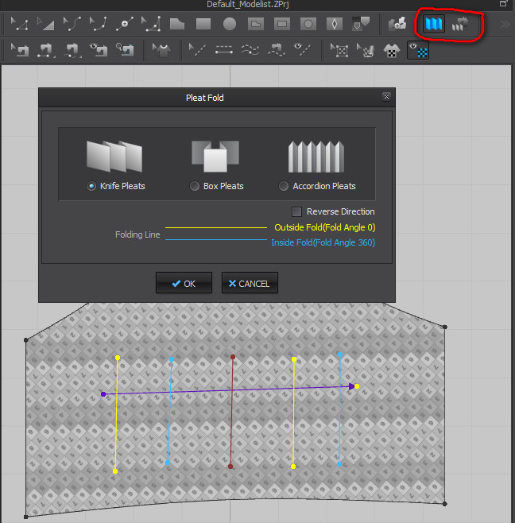Click the Internal Rectangle tool
This screenshot has height=523, width=515.
coord(282,25)
